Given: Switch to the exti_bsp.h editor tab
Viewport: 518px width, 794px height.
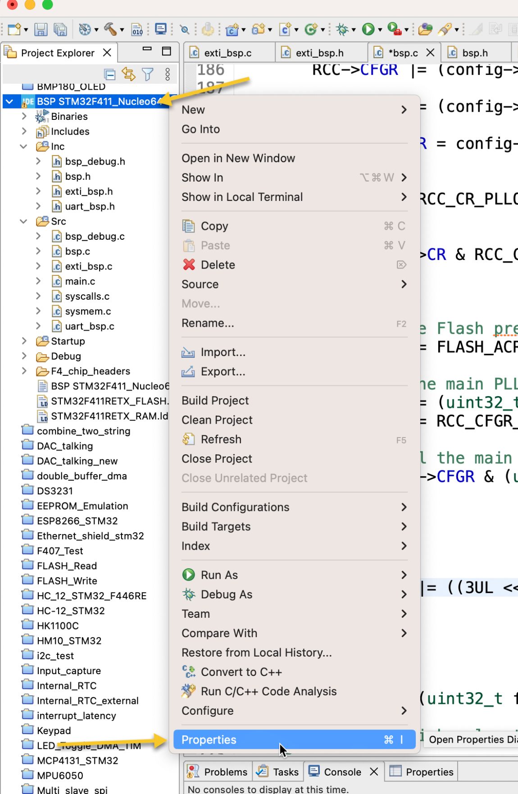Looking at the screenshot, I should pos(319,53).
